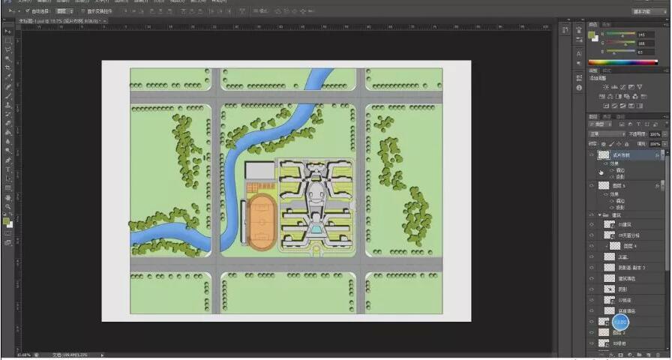Select the Move tool in the toolbox
The image size is (672, 360).
[7, 31]
